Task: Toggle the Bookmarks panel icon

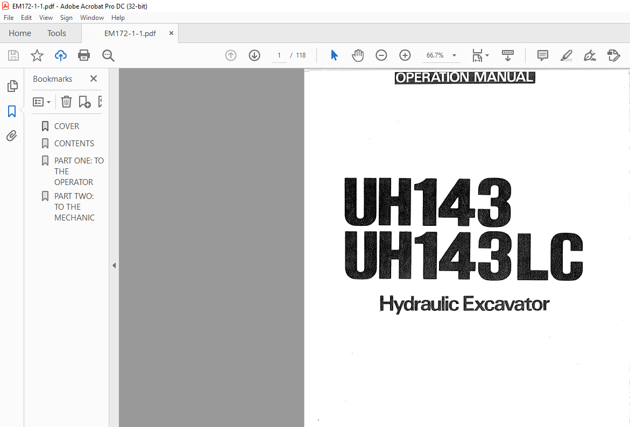Action: point(12,111)
